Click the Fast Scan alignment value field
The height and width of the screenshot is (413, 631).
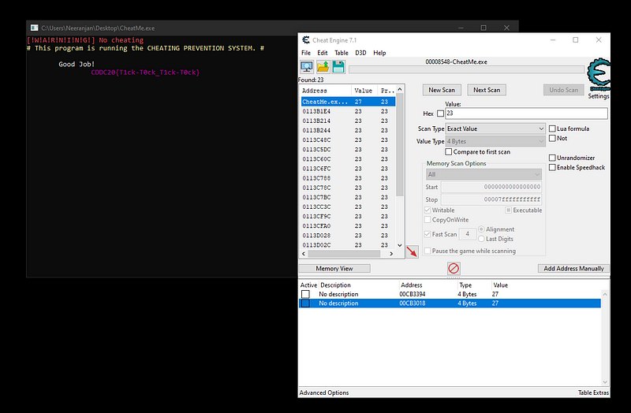[468, 234]
